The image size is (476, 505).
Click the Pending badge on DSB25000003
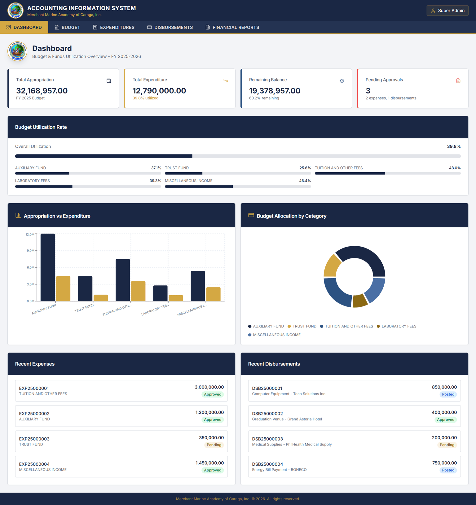tap(447, 445)
